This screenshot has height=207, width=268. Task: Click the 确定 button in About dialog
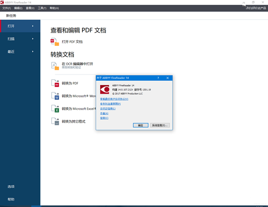click(141, 125)
